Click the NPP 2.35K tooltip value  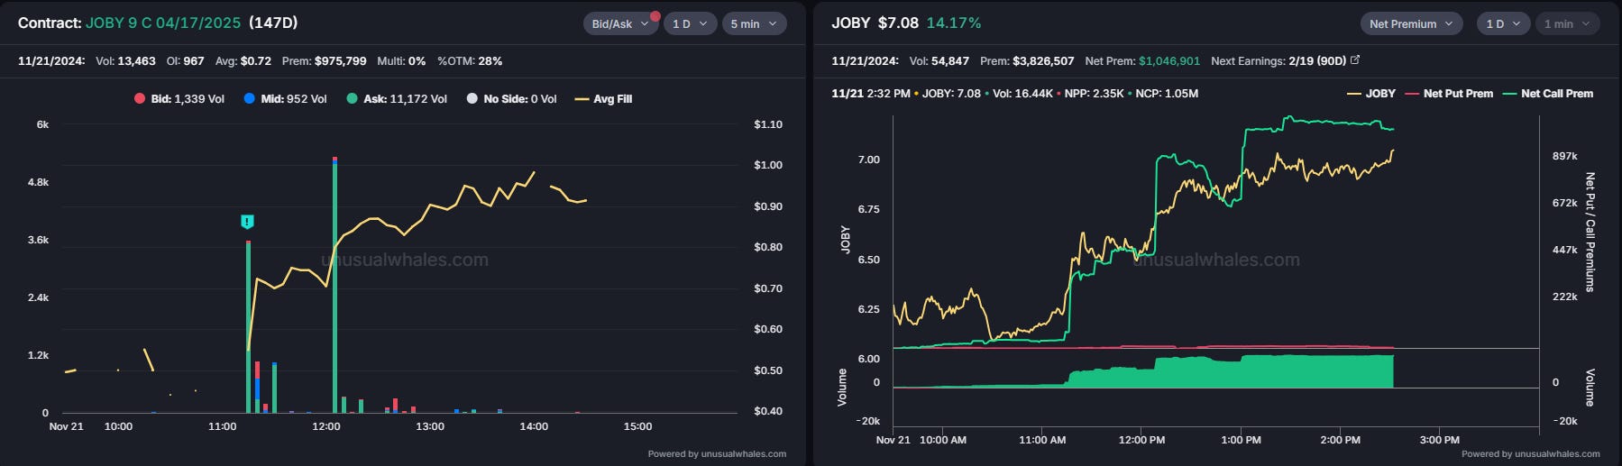[1094, 94]
